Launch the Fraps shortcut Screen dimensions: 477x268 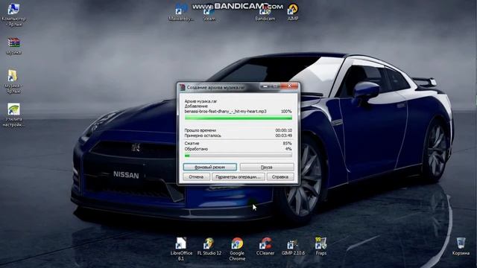click(x=321, y=246)
